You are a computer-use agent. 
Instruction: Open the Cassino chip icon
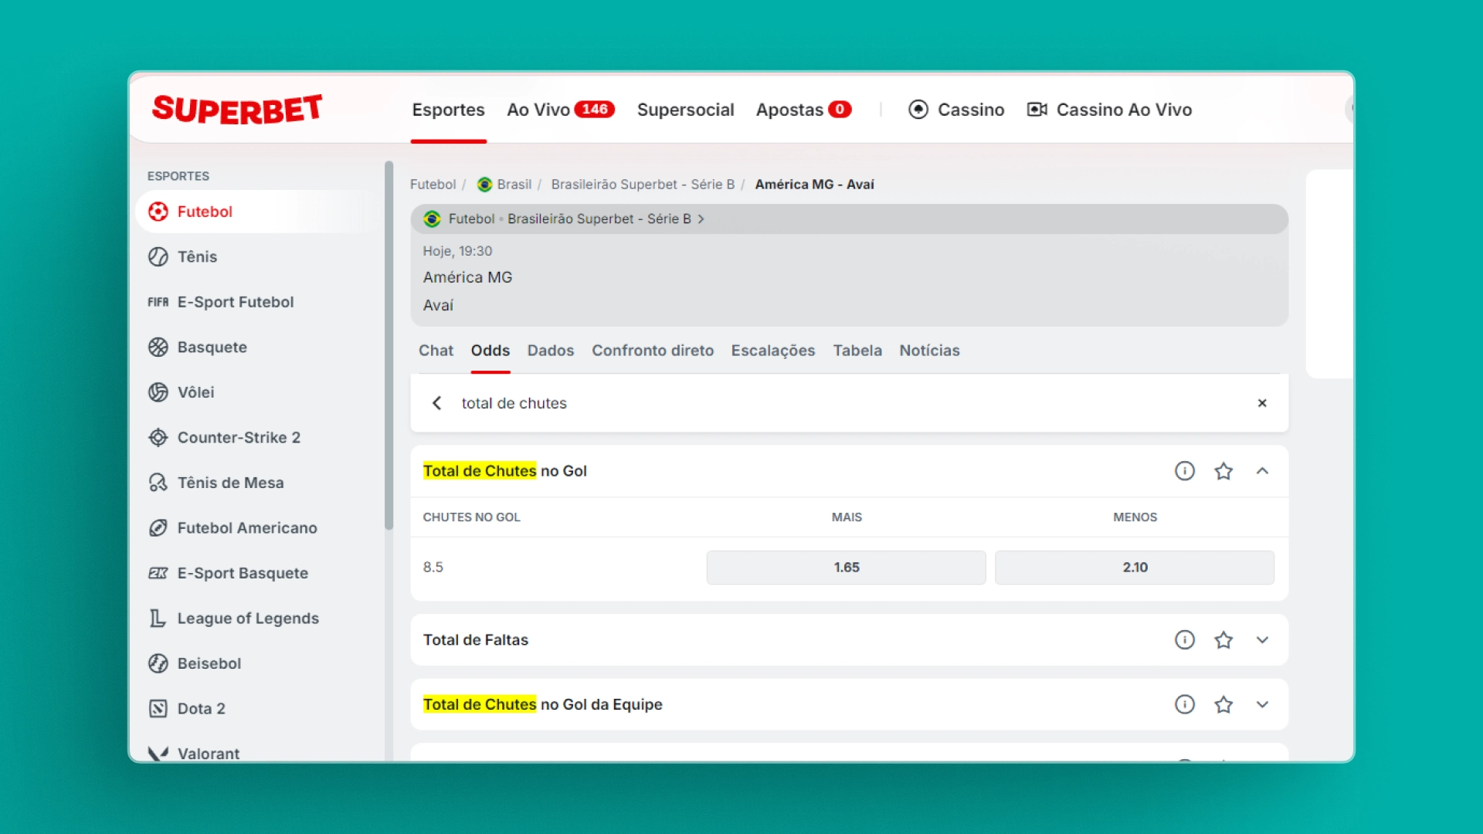tap(918, 110)
